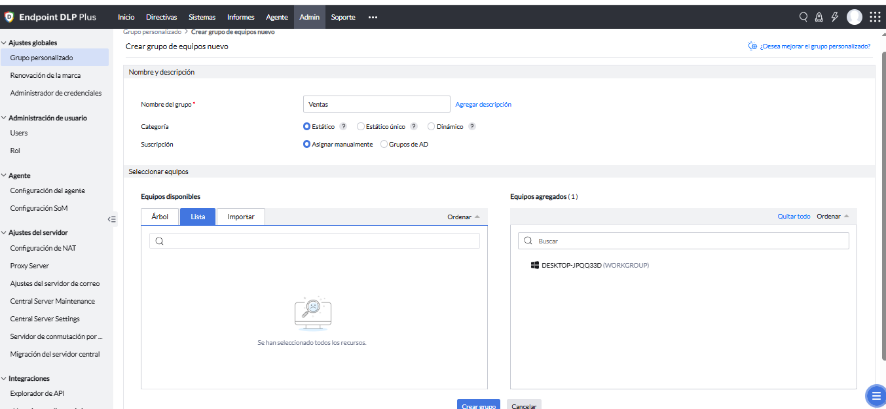886x409 pixels.
Task: Open the blue floating menu button
Action: click(x=875, y=395)
